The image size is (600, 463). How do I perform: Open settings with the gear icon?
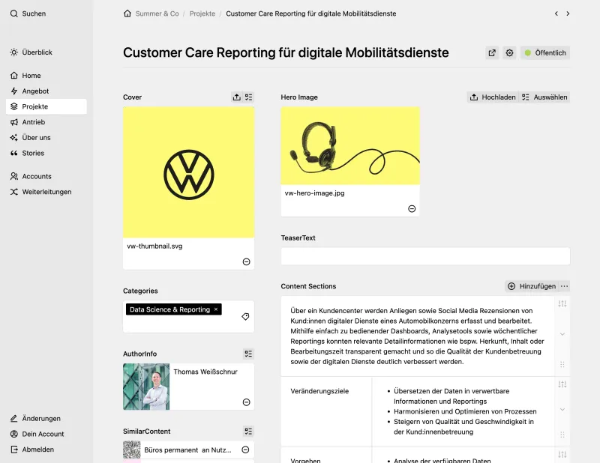pyautogui.click(x=509, y=52)
